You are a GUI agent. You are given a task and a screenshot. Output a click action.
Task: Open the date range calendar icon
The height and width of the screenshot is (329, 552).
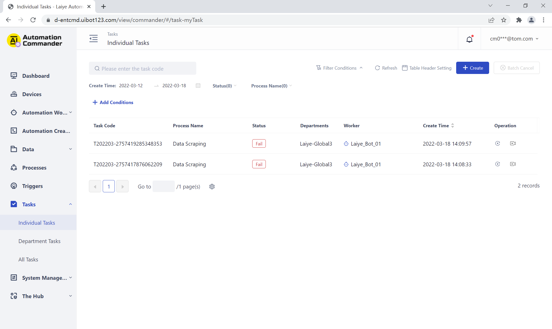coord(198,86)
